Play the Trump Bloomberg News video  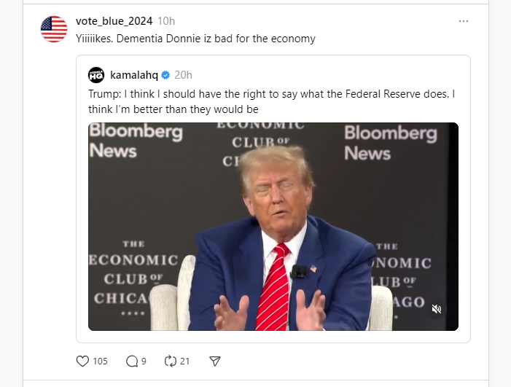click(x=273, y=226)
